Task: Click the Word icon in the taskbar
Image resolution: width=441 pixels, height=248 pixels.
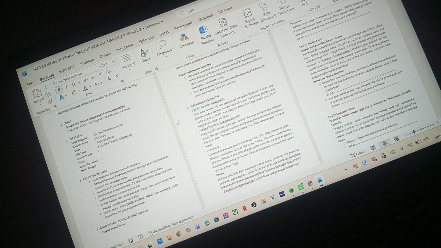Action: click(x=320, y=180)
